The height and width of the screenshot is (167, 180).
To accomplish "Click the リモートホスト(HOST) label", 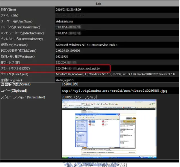I will click(x=15, y=68).
